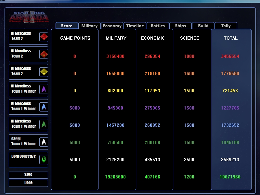The height and width of the screenshot is (195, 260).
Task: Show the Timeline tab
Action: (x=135, y=26)
